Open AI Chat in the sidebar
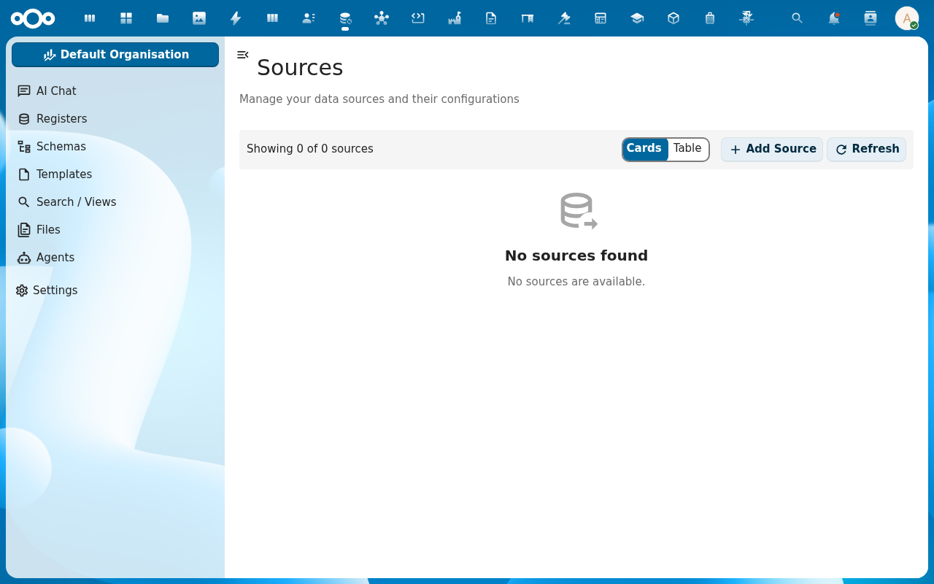Image resolution: width=934 pixels, height=584 pixels. (x=115, y=91)
